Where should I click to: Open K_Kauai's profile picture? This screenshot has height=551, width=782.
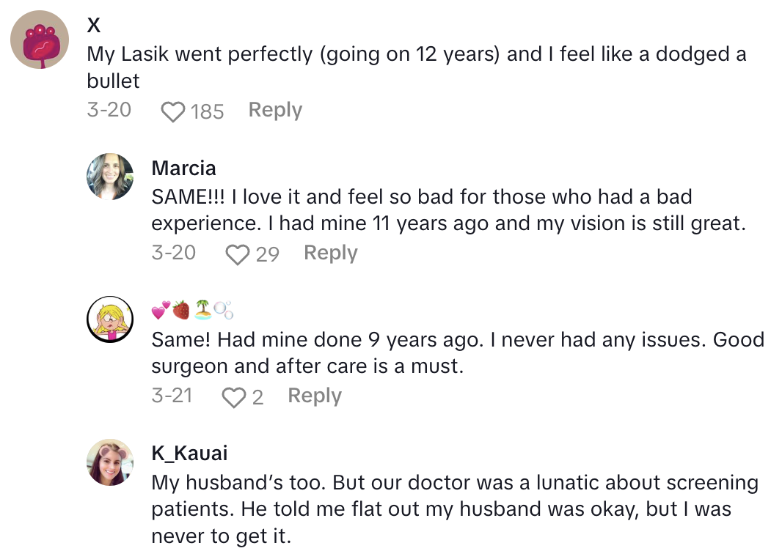point(110,462)
